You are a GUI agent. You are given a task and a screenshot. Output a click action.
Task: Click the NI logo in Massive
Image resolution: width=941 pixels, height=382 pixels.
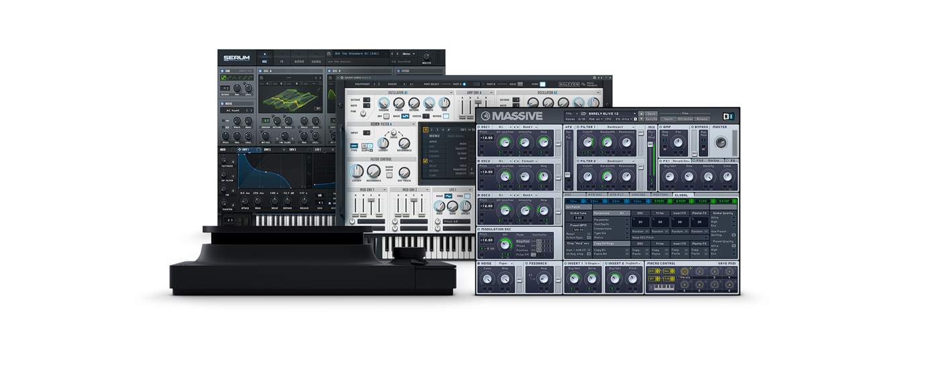pyautogui.click(x=729, y=116)
